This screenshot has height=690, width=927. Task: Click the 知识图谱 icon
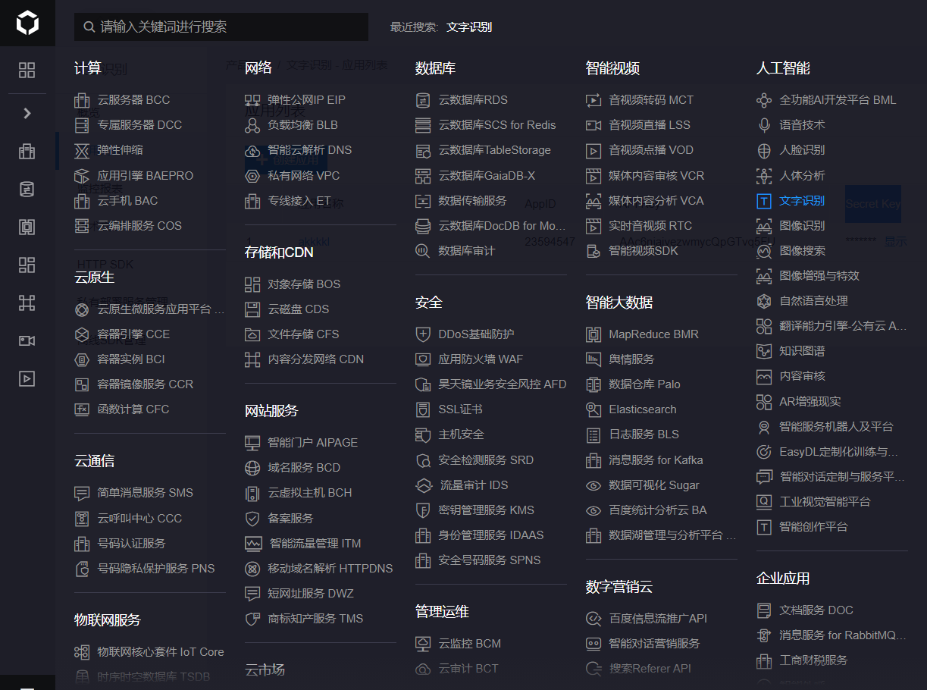click(x=764, y=351)
